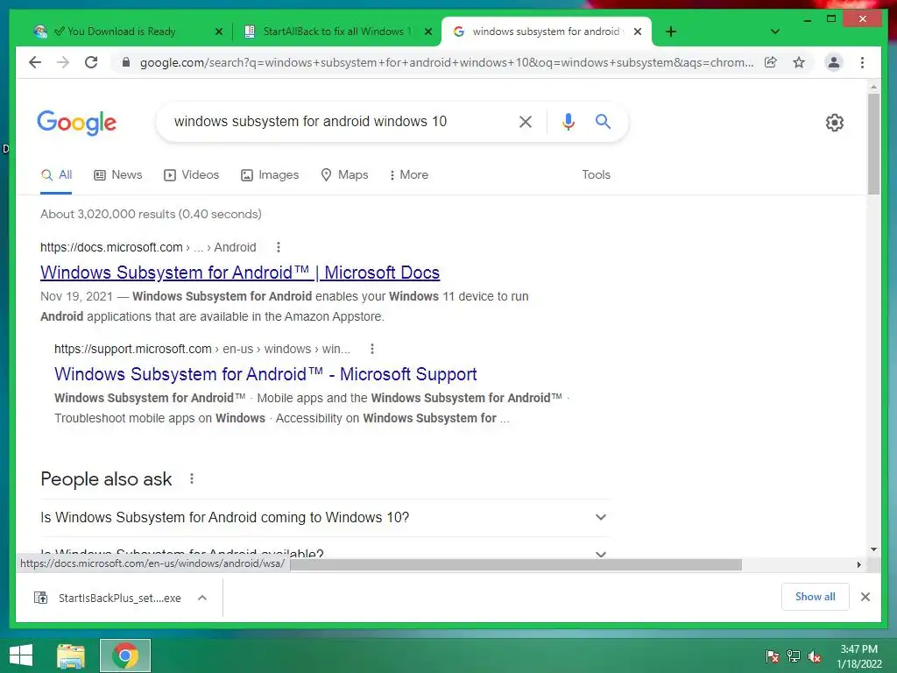Open File Explorer from taskbar
897x673 pixels.
pos(71,655)
